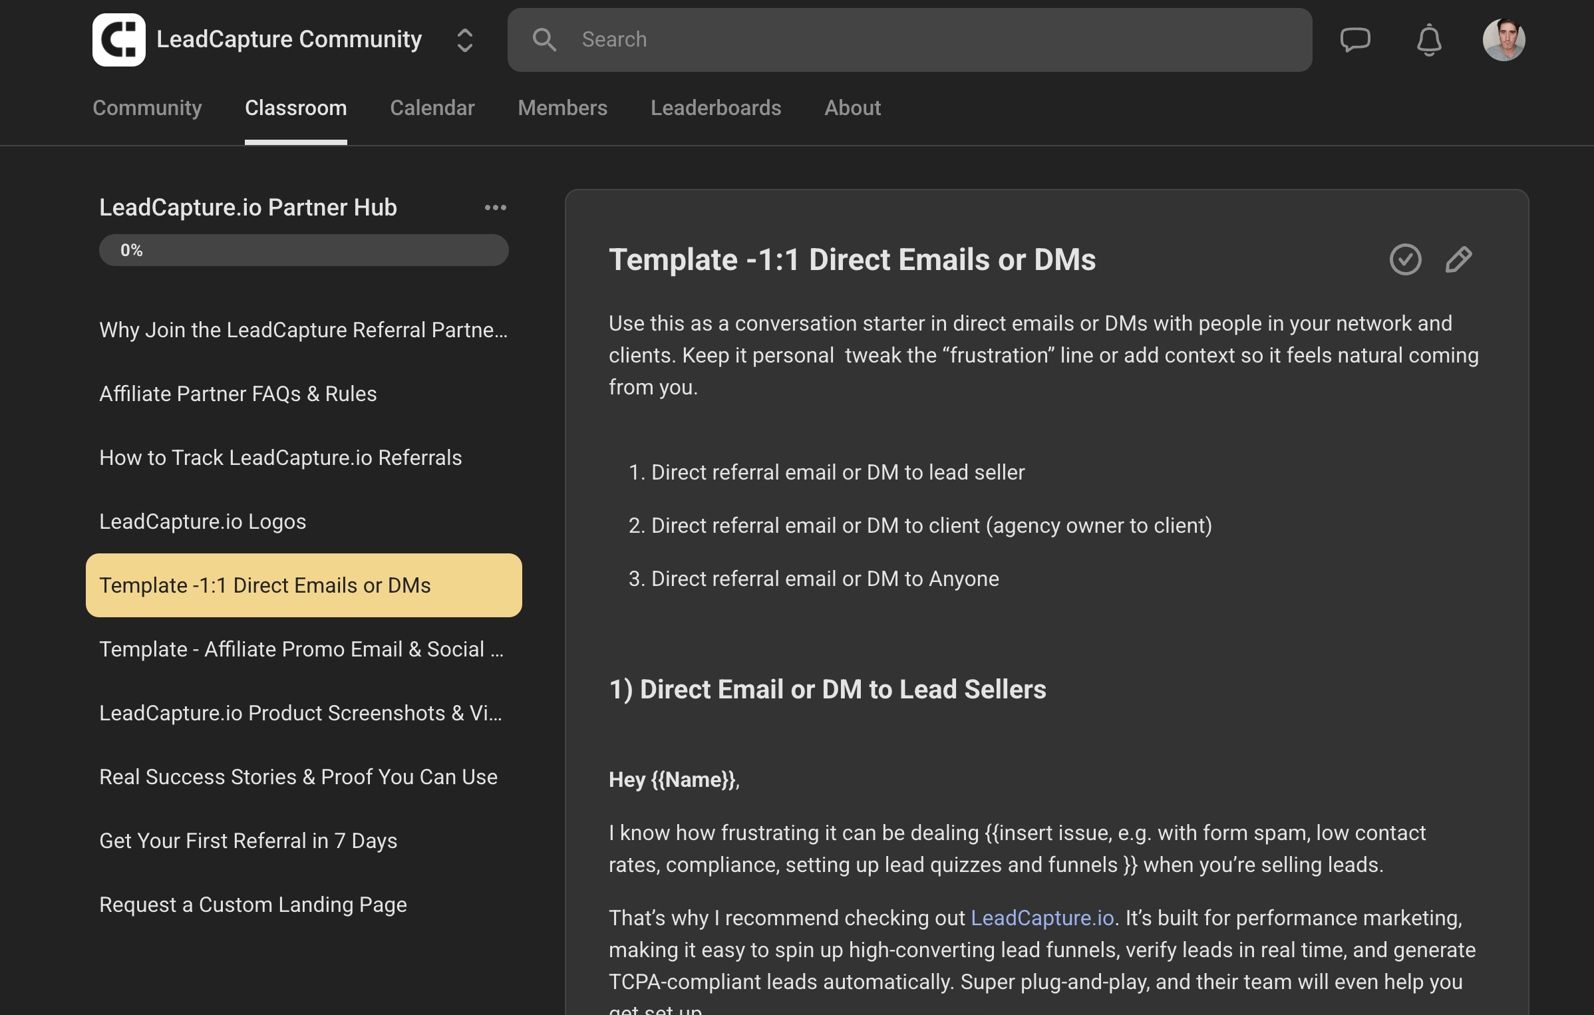Focus the Search input field

909,40
